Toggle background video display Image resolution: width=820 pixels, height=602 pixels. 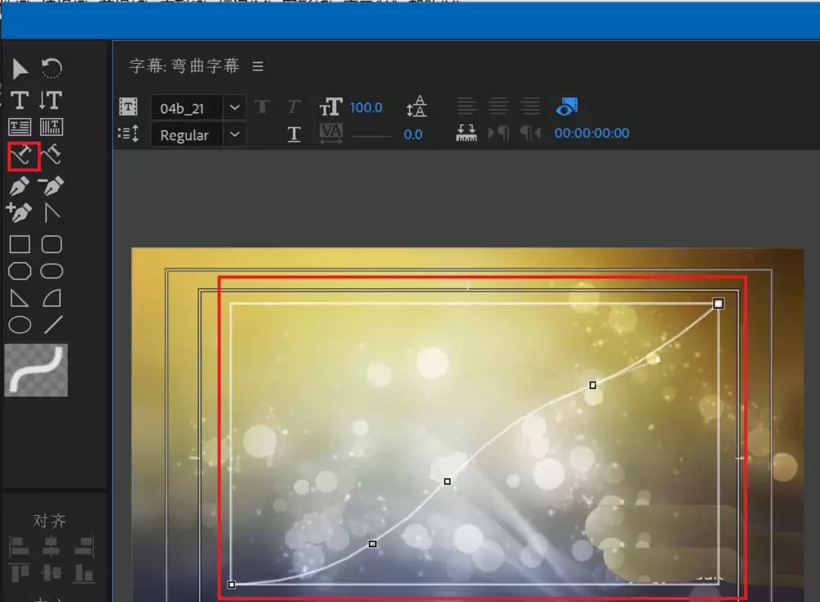[x=567, y=106]
